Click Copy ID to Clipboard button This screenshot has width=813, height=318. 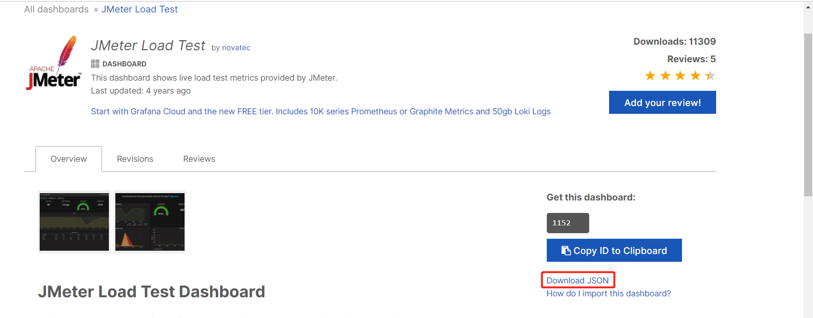point(614,250)
